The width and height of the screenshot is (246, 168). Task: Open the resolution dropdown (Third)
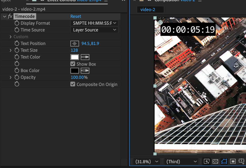181,162
